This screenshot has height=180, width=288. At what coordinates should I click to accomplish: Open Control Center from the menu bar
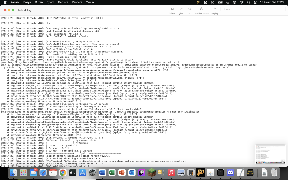tap(255, 2)
